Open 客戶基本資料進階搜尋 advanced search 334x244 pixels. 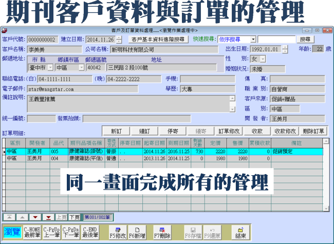tap(157, 39)
